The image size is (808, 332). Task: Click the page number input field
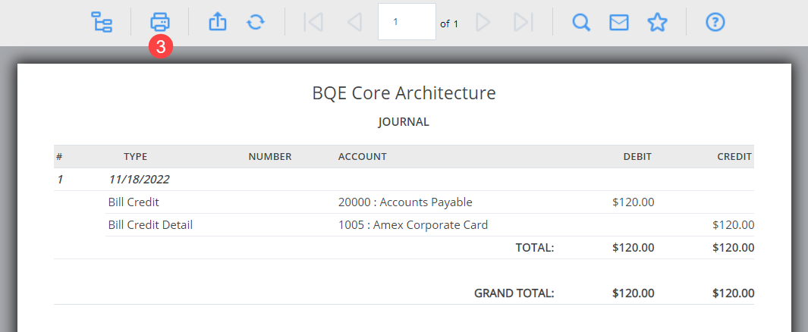[407, 22]
